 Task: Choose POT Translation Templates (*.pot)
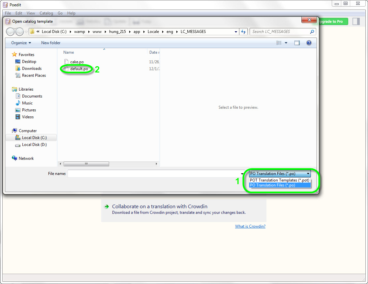pos(280,180)
